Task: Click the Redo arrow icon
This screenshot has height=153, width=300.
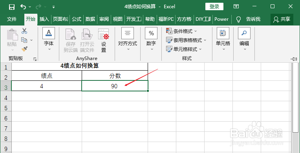Action: point(38,7)
